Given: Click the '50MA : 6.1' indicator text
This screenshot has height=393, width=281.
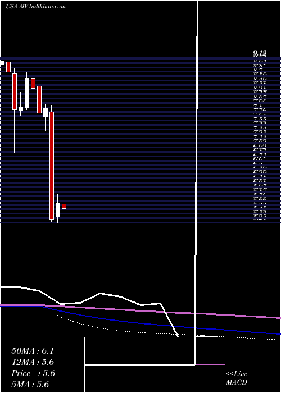Looking at the screenshot, I should (x=33, y=351).
